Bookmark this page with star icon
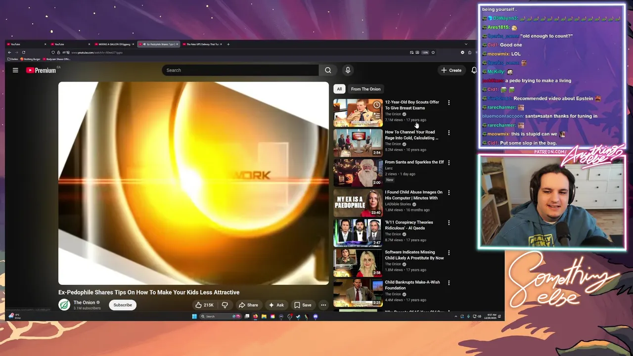Viewport: 633px width, 356px height. (433, 52)
